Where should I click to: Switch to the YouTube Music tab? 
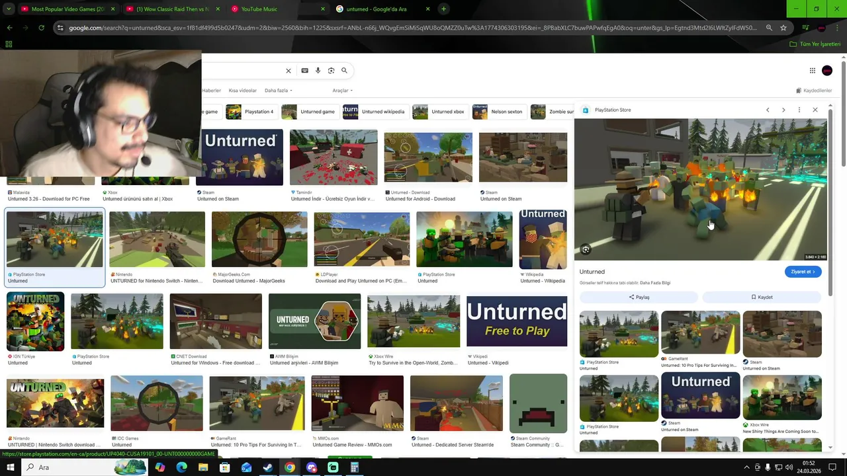click(x=278, y=9)
